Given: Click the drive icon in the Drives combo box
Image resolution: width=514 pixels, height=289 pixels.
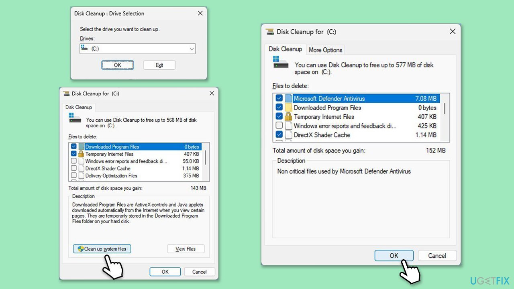Looking at the screenshot, I should pos(84,48).
